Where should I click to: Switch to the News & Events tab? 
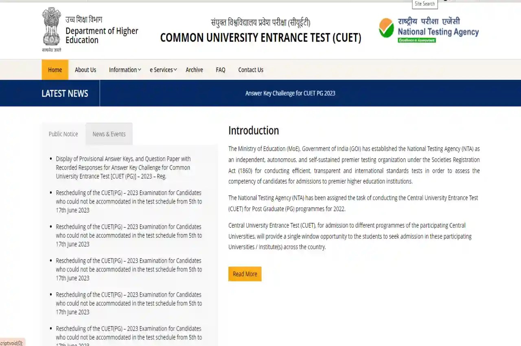click(109, 134)
